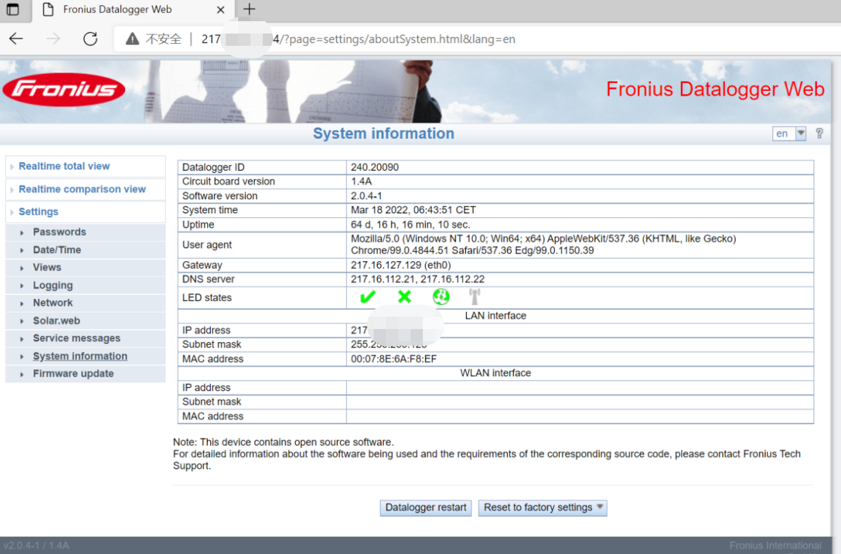Close the Fronius Datalogger Web tab
841x554 pixels.
tap(220, 10)
